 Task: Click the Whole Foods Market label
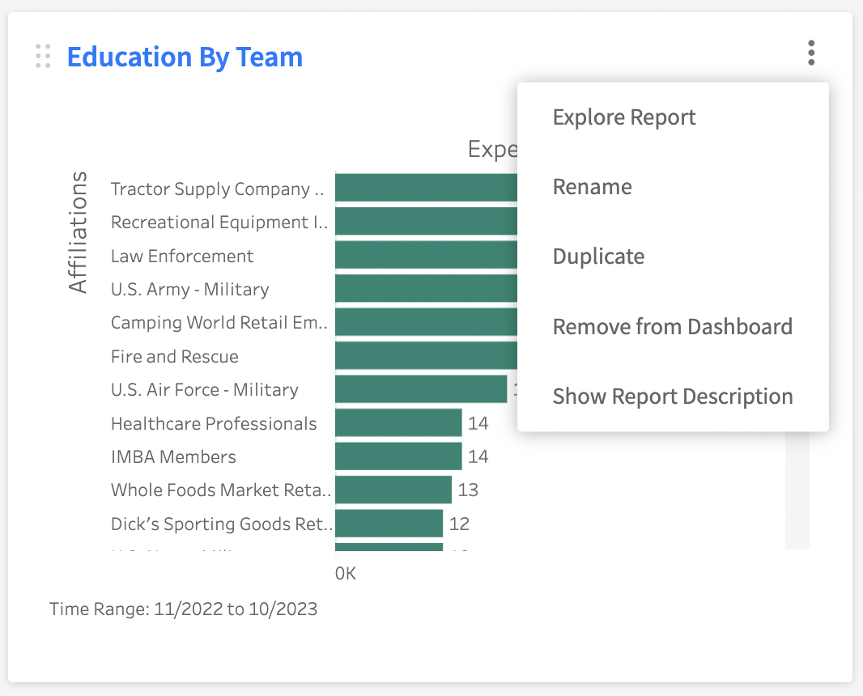pos(221,490)
